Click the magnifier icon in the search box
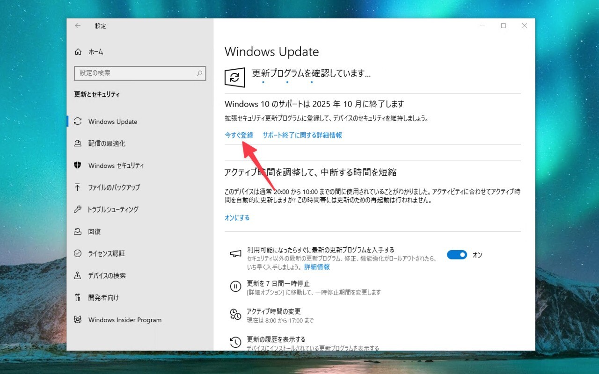 tap(199, 73)
